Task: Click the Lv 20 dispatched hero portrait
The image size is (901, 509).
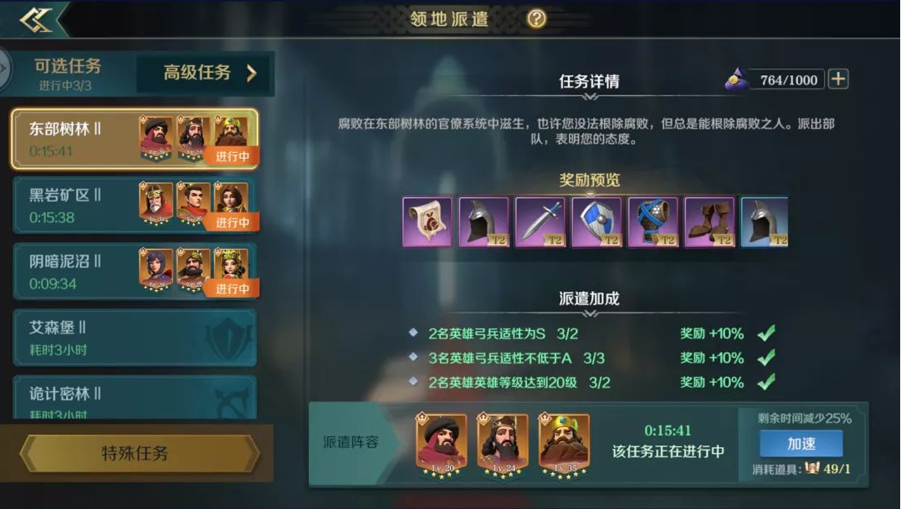Action: 442,445
